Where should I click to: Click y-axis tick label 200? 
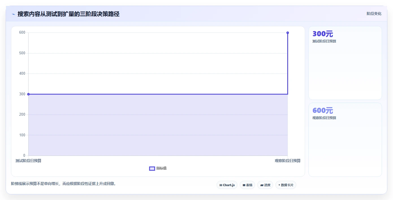[x=22, y=115]
